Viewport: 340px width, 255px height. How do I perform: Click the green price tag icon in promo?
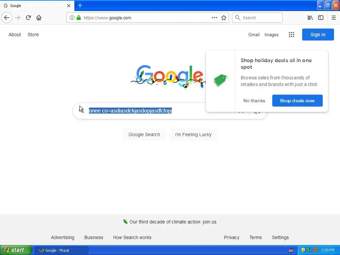(x=221, y=80)
